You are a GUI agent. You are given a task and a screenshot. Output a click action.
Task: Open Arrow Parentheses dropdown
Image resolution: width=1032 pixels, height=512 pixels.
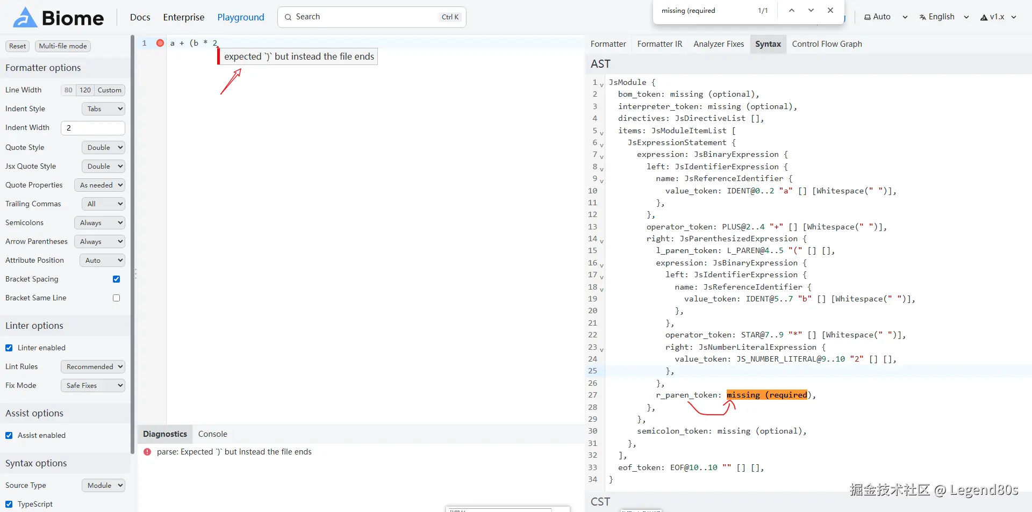[x=99, y=242]
